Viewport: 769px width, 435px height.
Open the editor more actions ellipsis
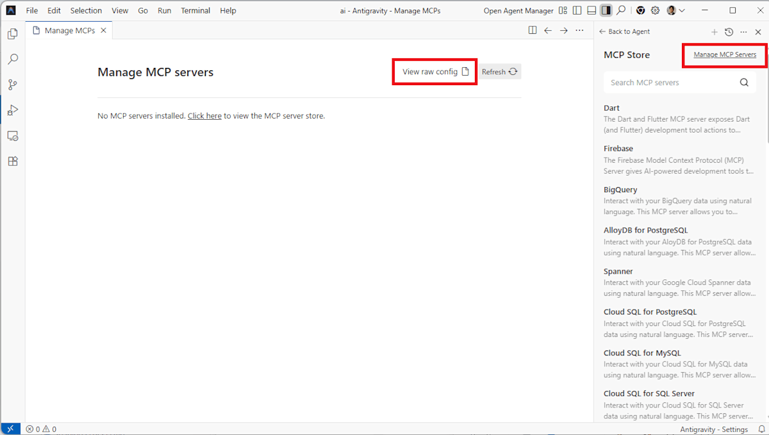click(579, 30)
